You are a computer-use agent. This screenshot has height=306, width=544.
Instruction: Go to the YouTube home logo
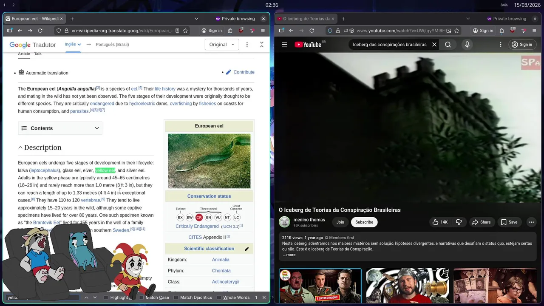coord(308,44)
